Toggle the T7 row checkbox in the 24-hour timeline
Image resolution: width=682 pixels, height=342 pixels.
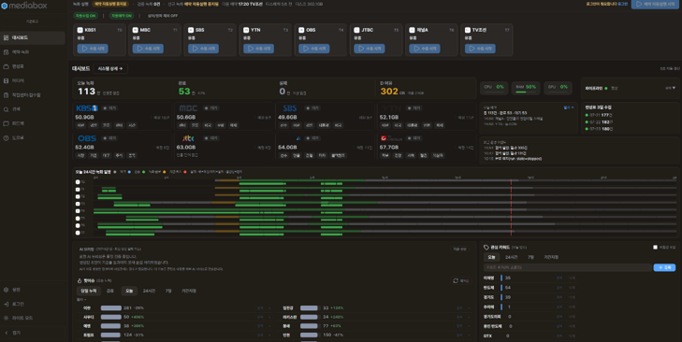tap(78, 233)
